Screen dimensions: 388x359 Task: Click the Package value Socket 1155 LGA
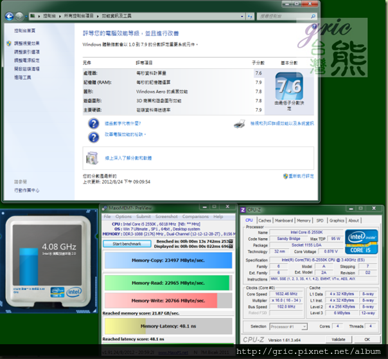[306, 245]
